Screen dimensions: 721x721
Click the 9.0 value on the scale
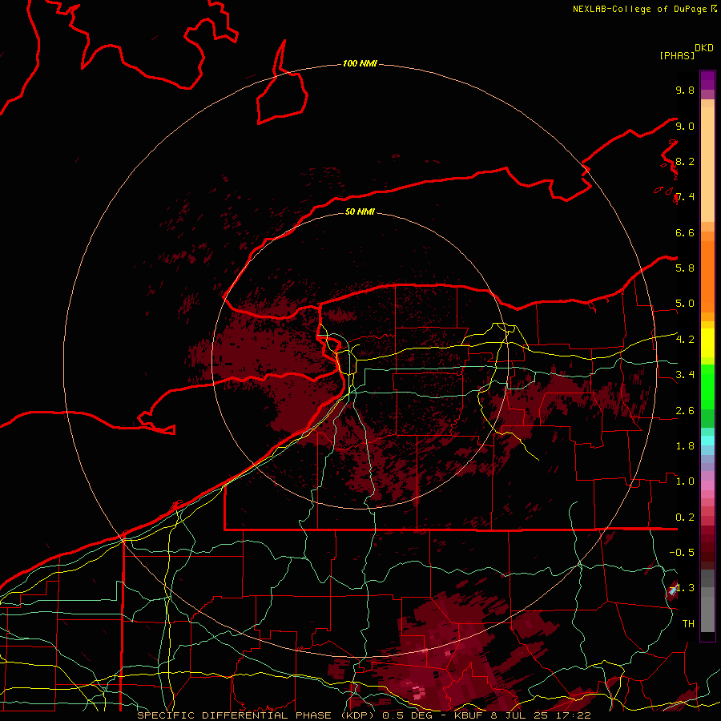[x=685, y=126]
